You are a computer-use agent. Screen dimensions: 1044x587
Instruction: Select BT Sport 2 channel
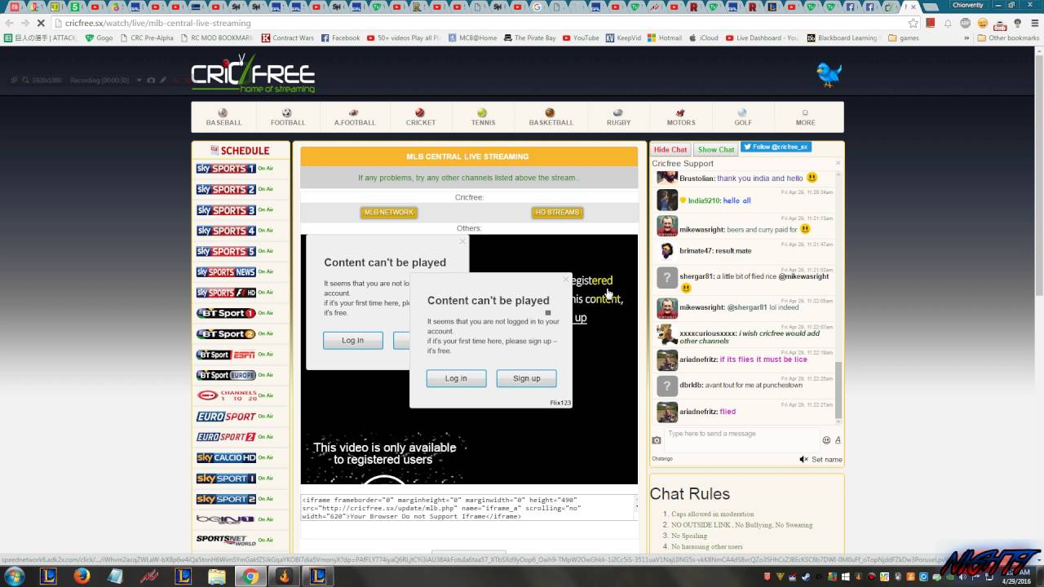click(226, 334)
